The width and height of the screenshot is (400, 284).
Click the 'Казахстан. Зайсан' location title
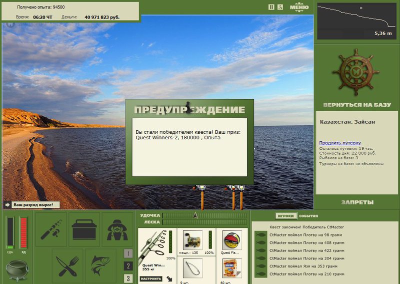[x=347, y=122]
